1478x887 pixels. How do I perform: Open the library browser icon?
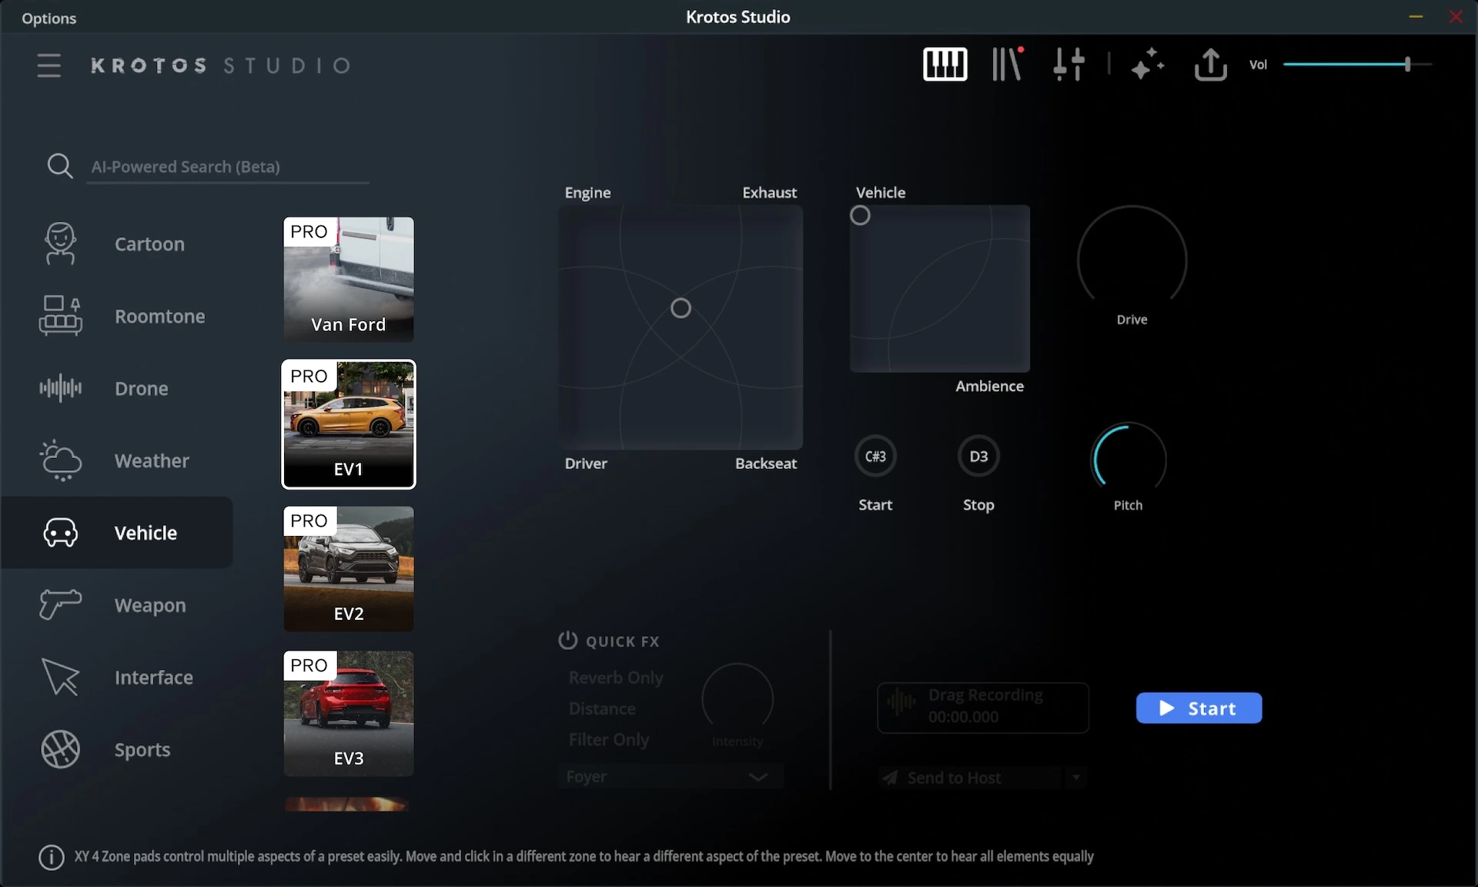click(x=1006, y=65)
